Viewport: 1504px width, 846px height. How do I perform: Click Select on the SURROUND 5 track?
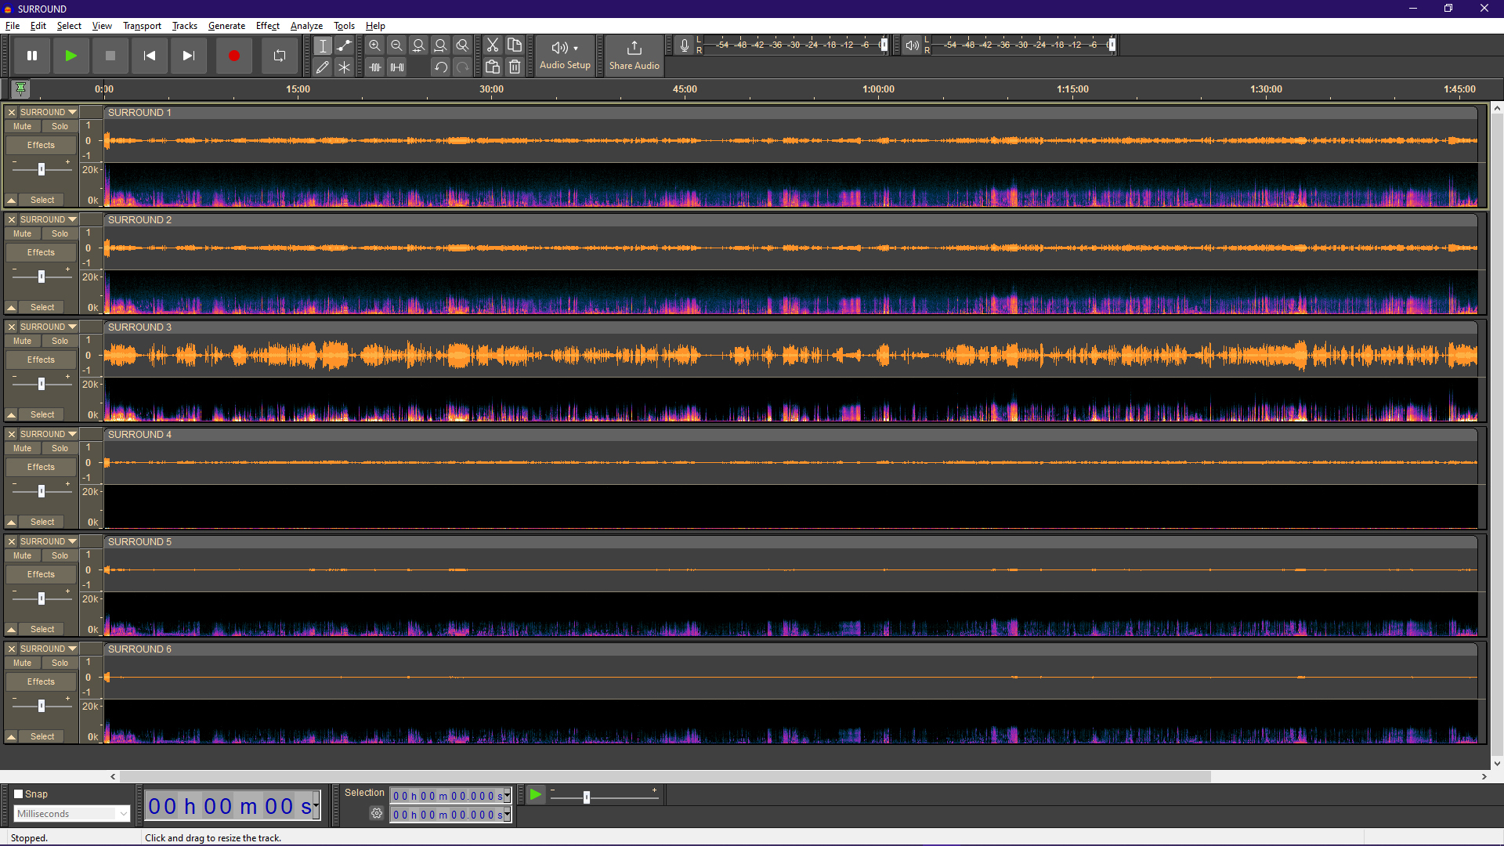pos(42,630)
